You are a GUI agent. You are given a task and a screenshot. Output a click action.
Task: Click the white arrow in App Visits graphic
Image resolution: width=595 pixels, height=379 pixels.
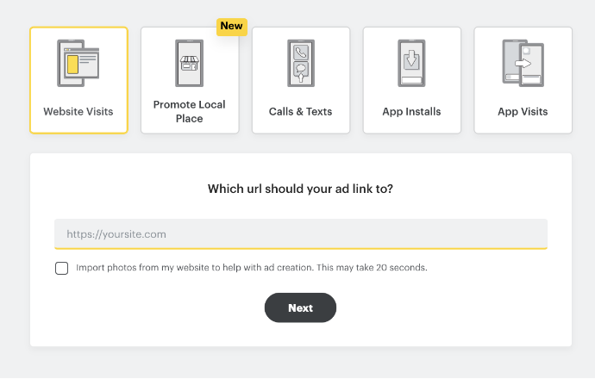pyautogui.click(x=523, y=63)
